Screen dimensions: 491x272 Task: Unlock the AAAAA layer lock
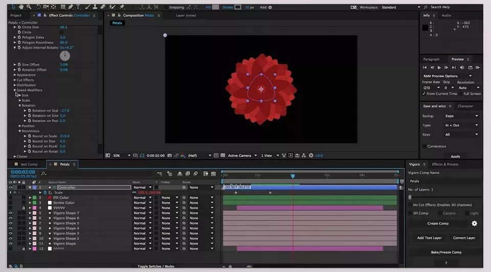click(24, 248)
